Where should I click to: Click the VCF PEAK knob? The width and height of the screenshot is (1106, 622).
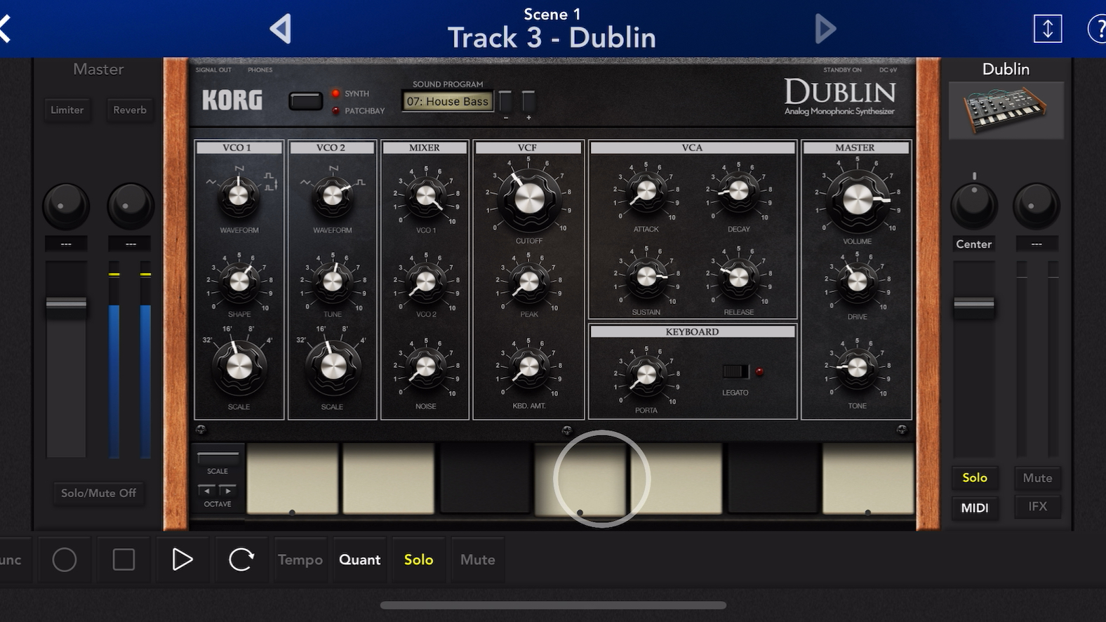tap(529, 282)
